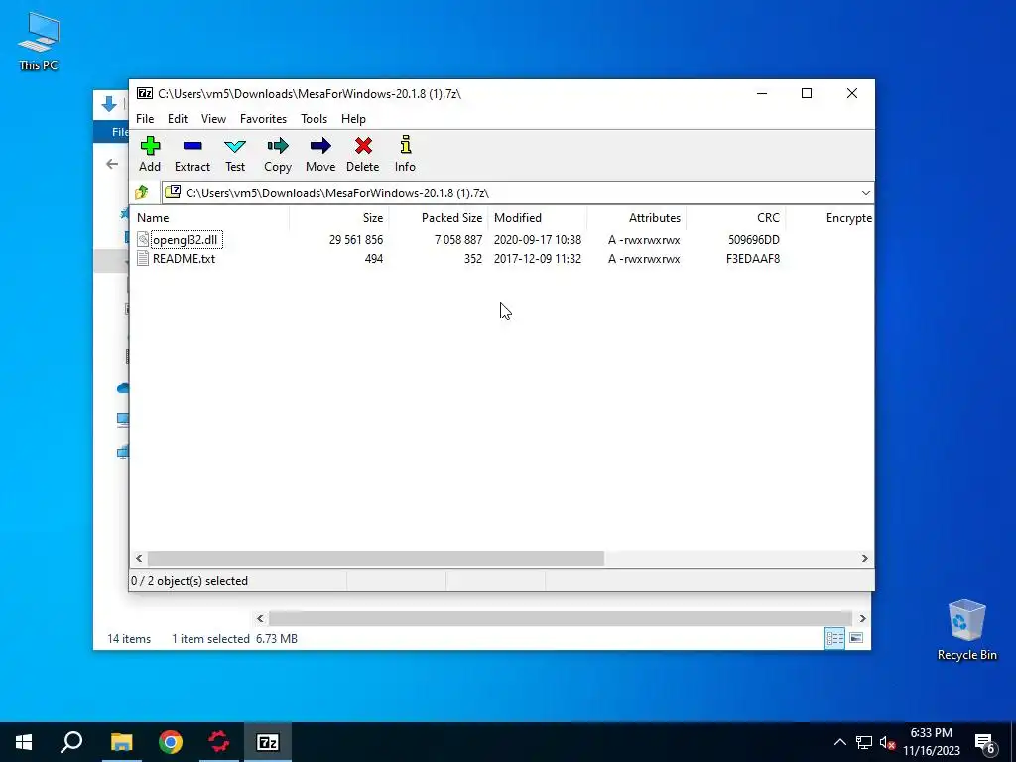Open the This PC desktop icon
This screenshot has width=1016, height=762.
39,42
